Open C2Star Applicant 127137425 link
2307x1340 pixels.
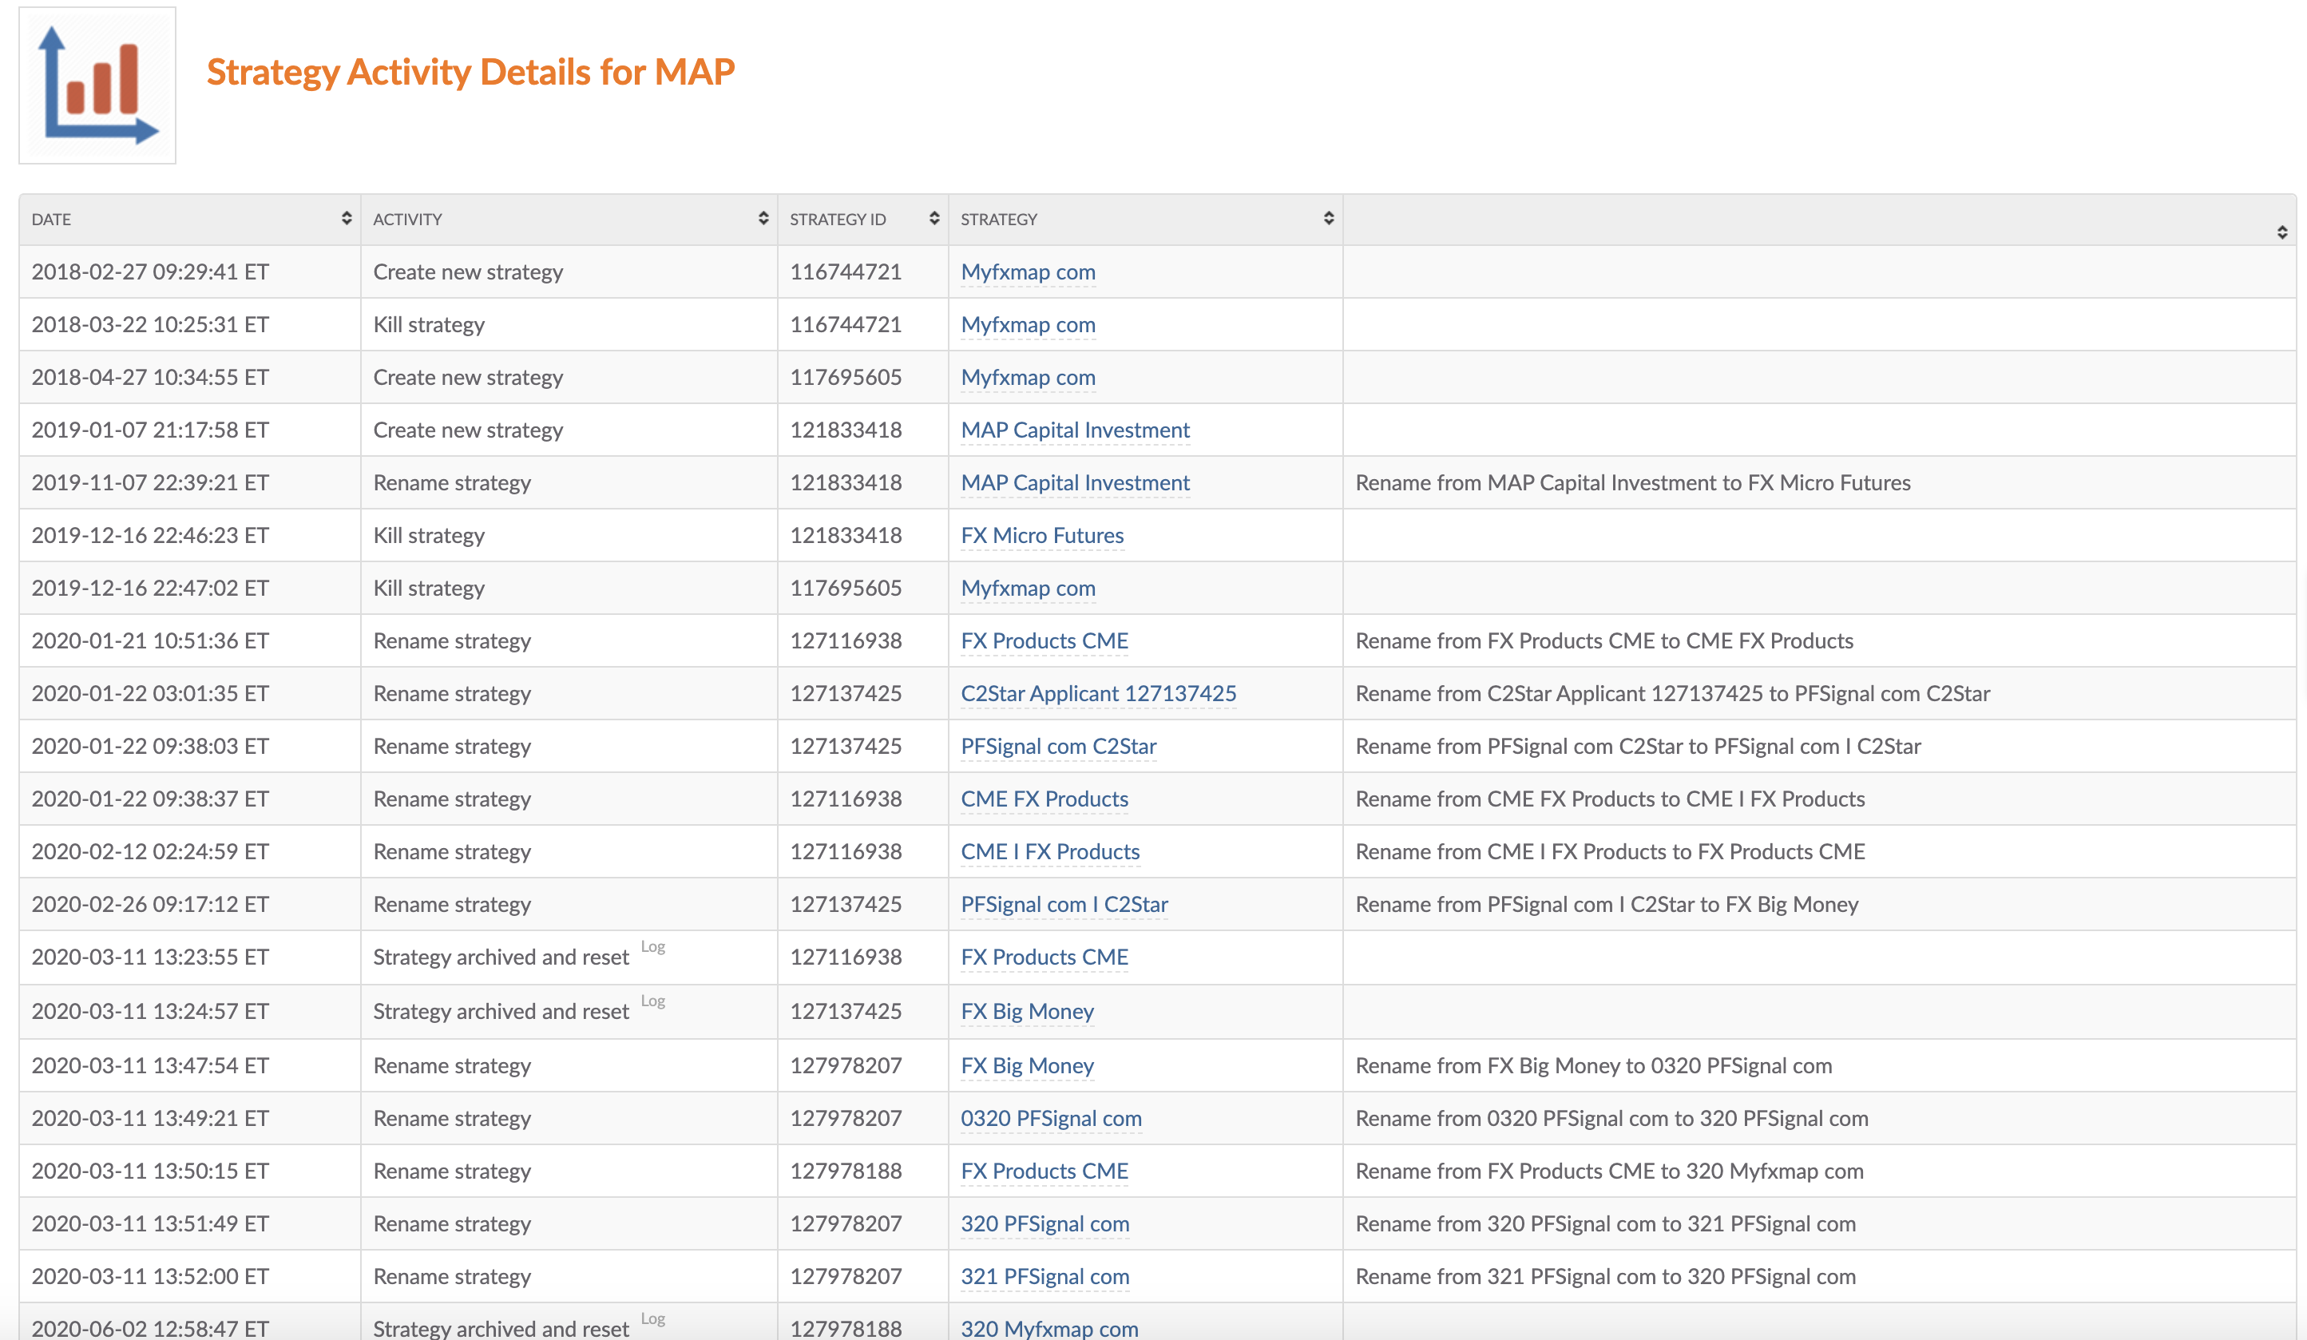click(1098, 694)
